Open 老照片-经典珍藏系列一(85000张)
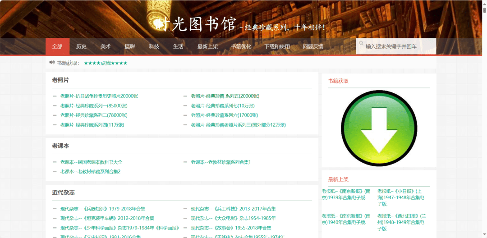Viewport: 487px width, 238px height. coord(94,106)
